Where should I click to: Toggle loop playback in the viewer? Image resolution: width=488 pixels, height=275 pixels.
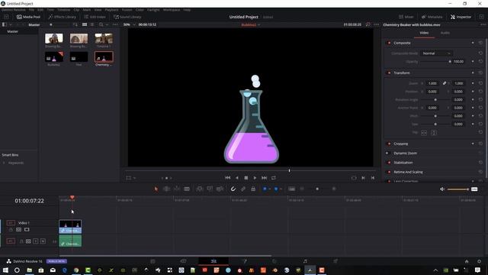pos(273,178)
